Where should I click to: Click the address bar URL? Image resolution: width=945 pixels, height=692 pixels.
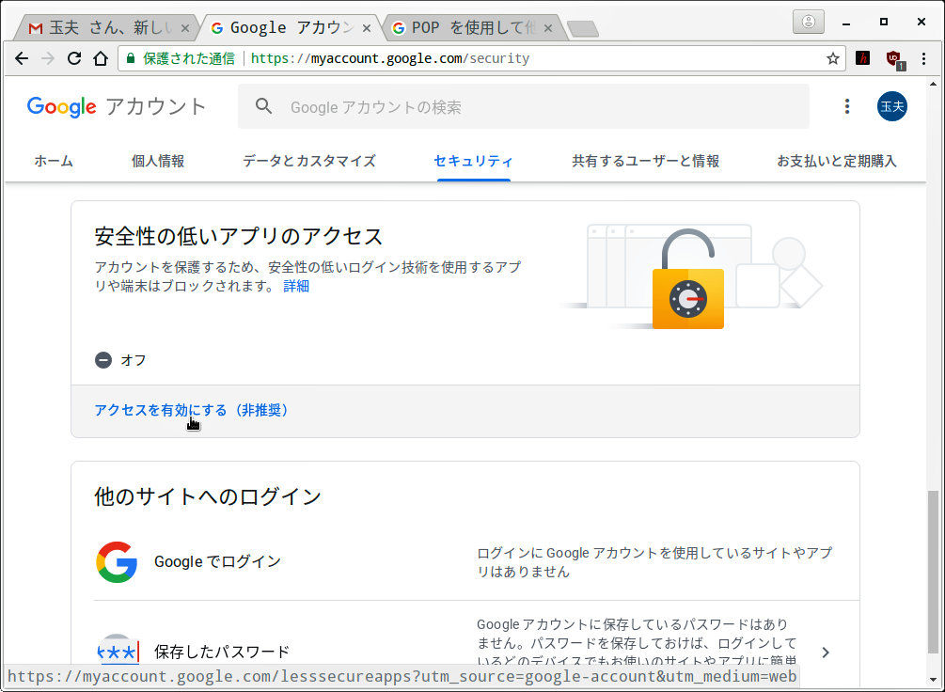coord(390,58)
